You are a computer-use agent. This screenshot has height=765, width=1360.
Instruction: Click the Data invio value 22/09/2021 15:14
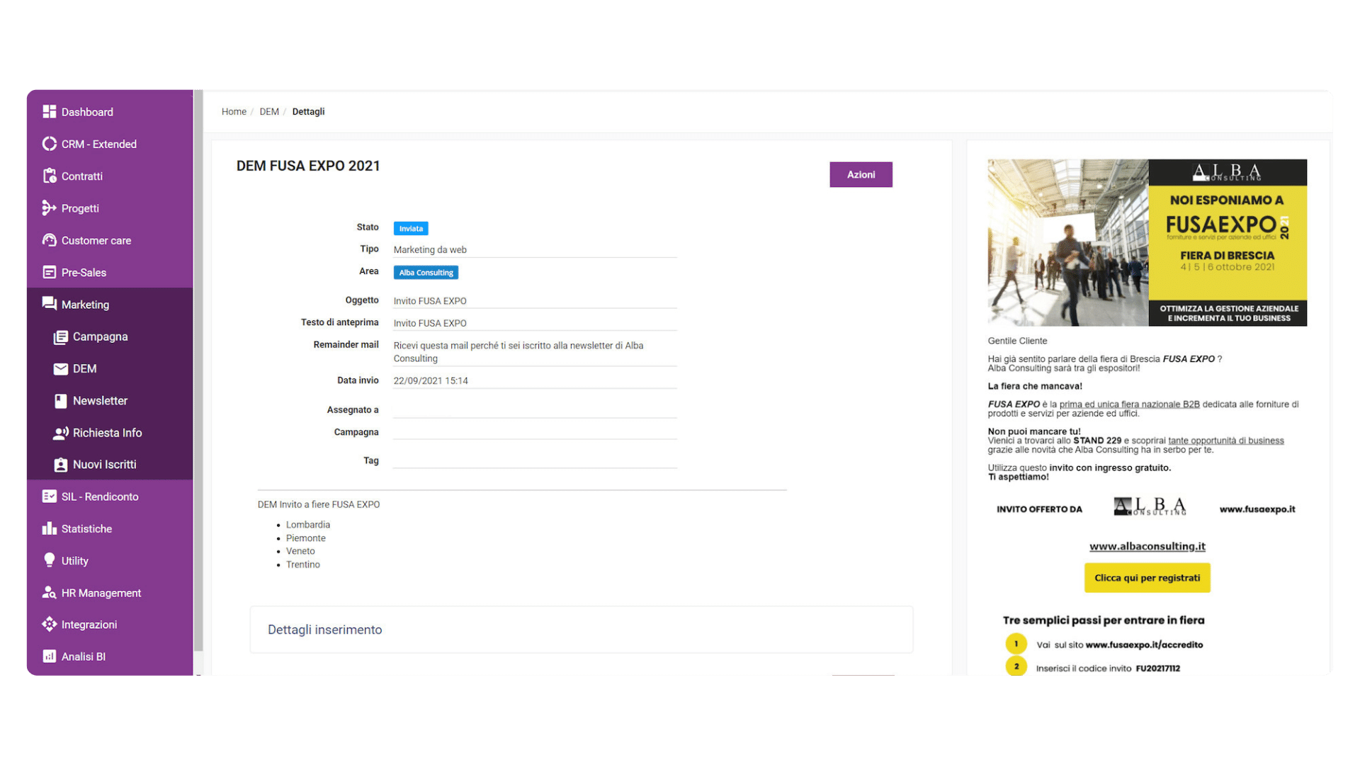pos(431,381)
